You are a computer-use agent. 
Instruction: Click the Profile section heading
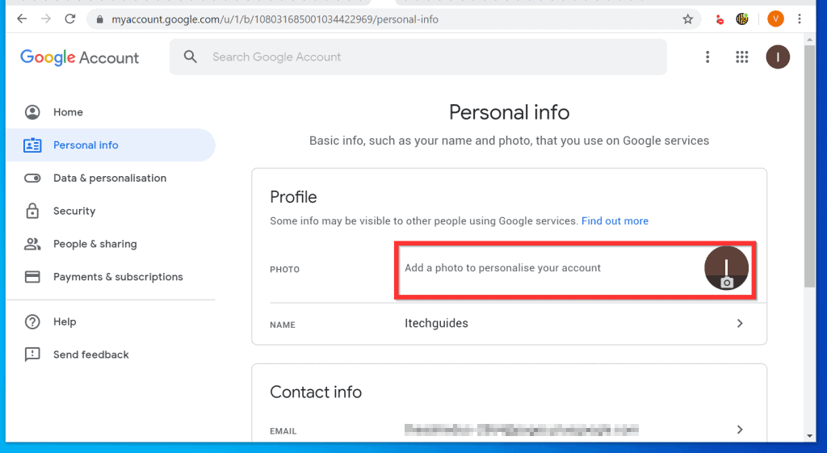click(x=293, y=197)
